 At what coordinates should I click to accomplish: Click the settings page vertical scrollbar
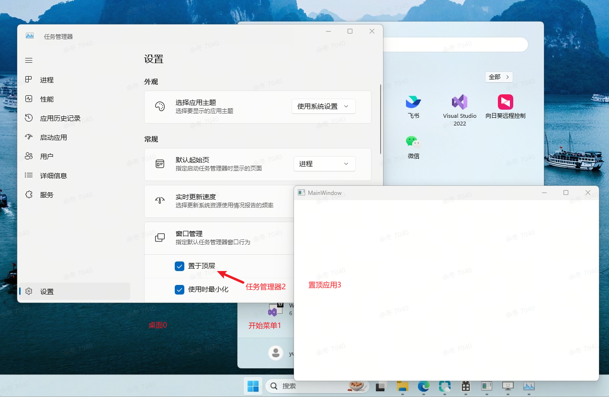[381, 119]
